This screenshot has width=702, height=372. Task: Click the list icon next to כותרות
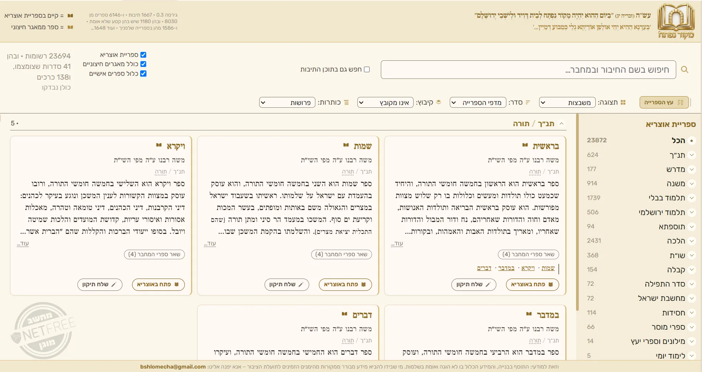[346, 102]
